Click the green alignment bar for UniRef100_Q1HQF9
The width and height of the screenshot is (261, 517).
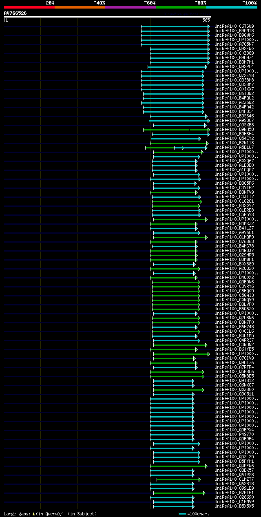[x=180, y=237]
